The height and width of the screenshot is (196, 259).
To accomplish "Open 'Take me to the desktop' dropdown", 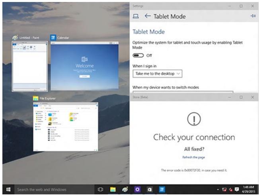I will point(157,74).
